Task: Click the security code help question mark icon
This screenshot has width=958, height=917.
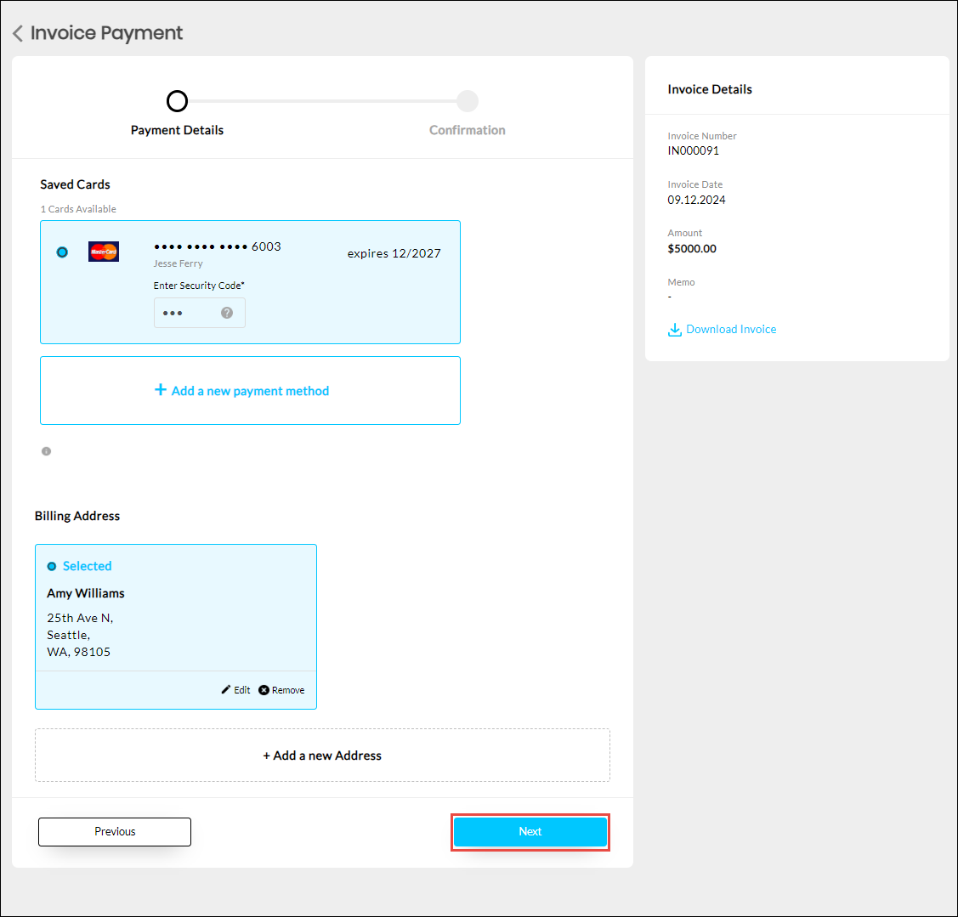Action: pos(227,313)
